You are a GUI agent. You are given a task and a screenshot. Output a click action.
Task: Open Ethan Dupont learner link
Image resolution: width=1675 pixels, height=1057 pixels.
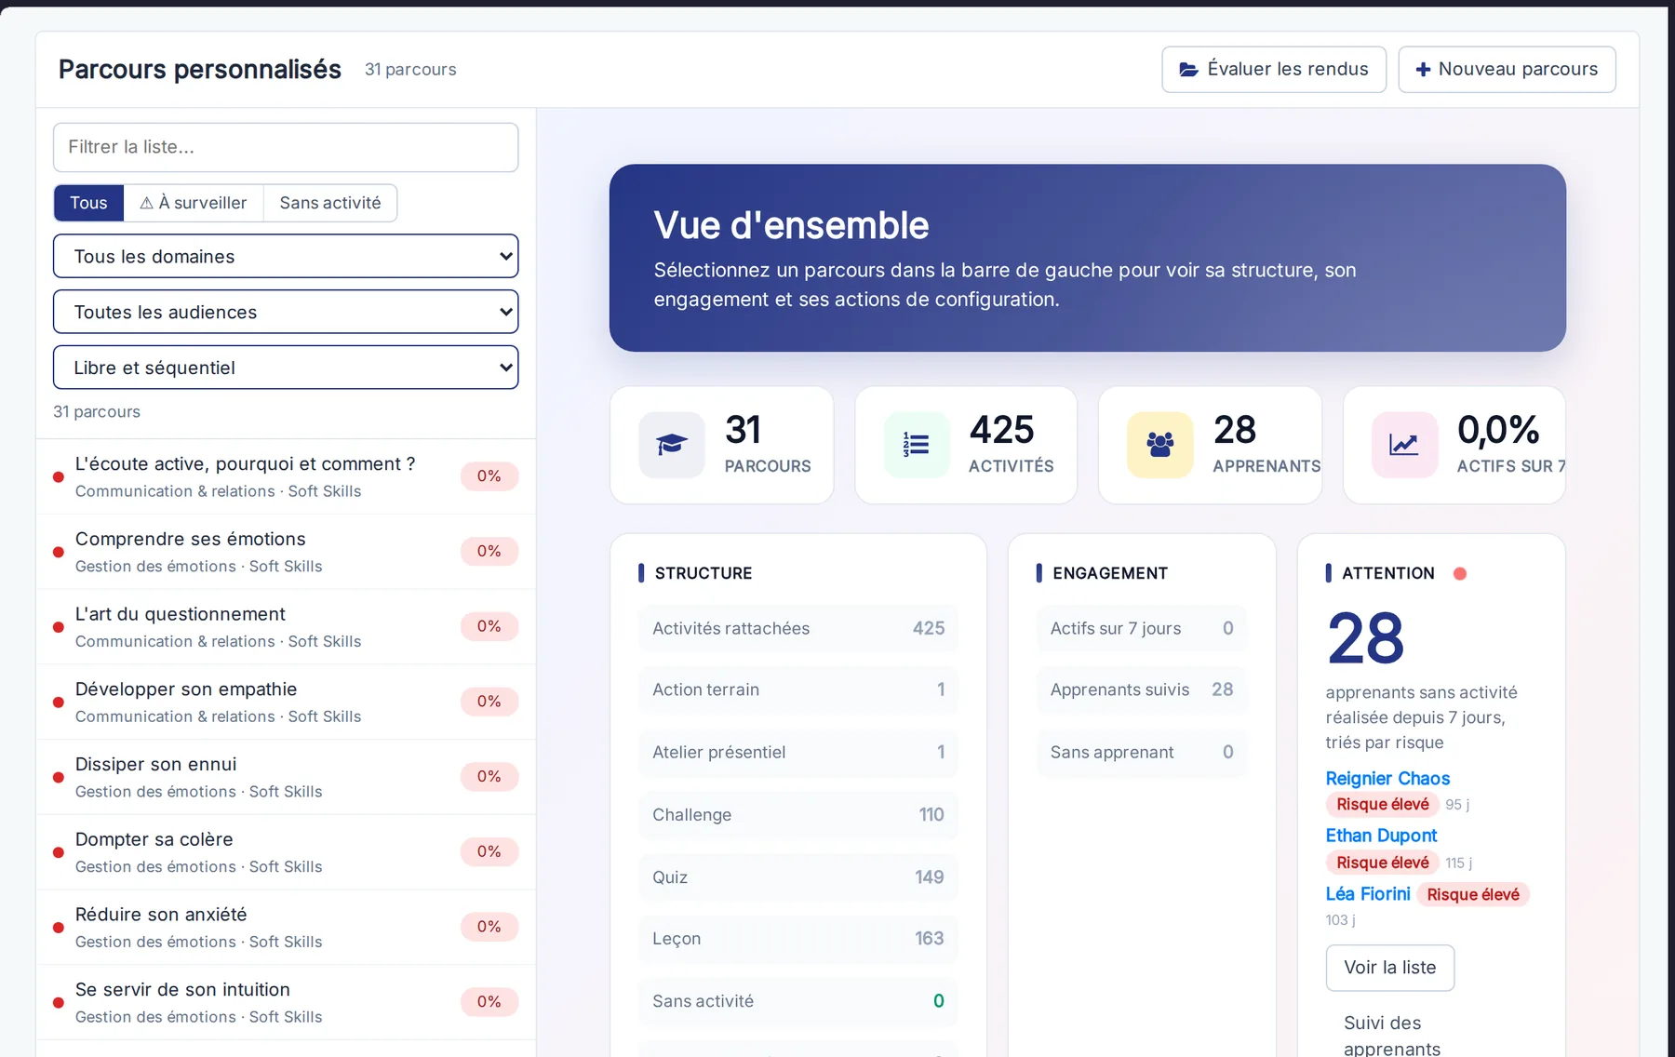pyautogui.click(x=1381, y=836)
